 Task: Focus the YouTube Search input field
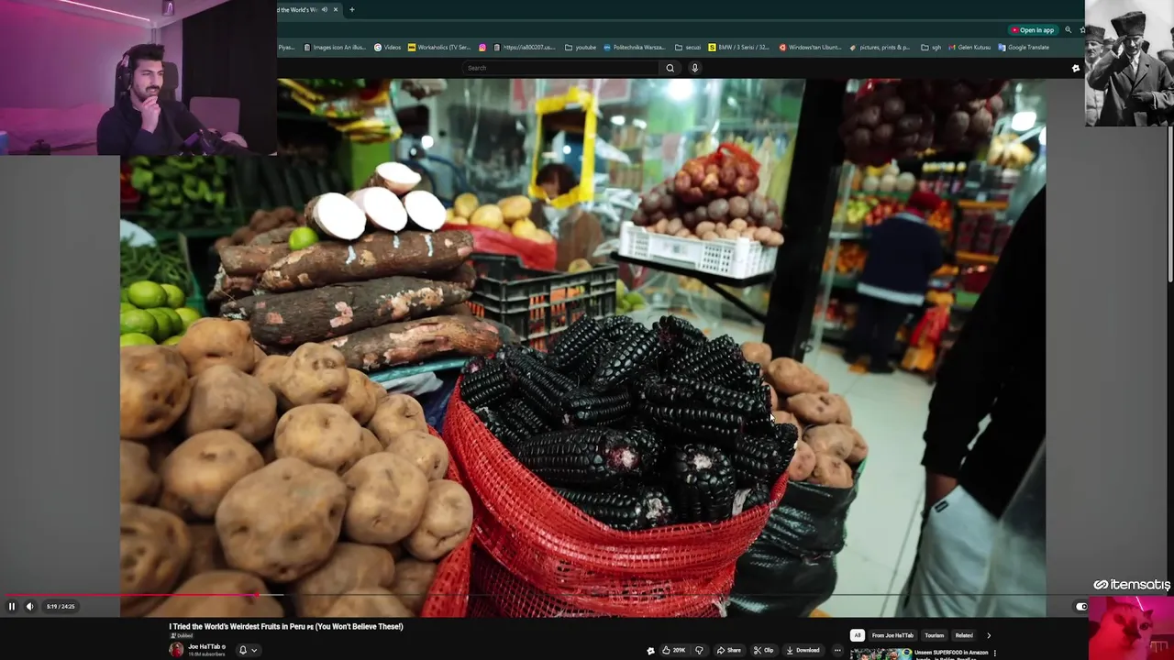pos(561,68)
